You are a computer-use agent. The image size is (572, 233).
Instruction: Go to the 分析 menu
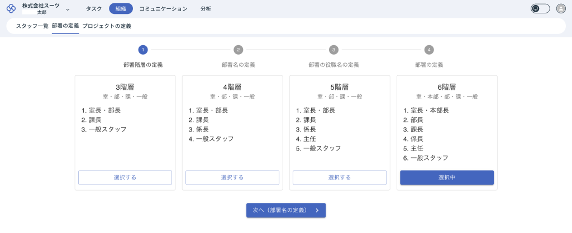click(206, 8)
